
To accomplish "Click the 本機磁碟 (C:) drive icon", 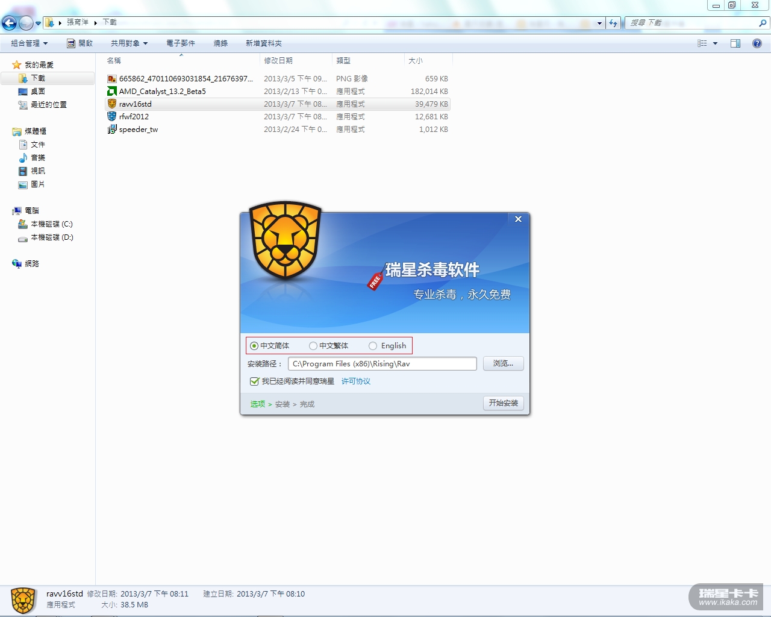I will pyautogui.click(x=23, y=224).
